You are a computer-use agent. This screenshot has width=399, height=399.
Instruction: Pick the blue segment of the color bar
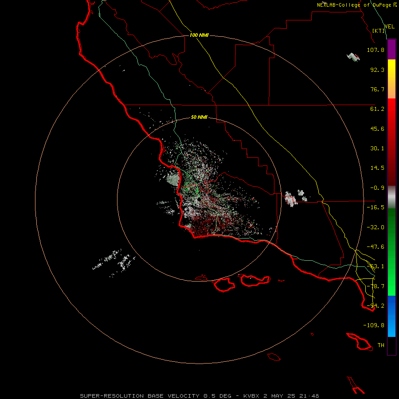(391, 305)
